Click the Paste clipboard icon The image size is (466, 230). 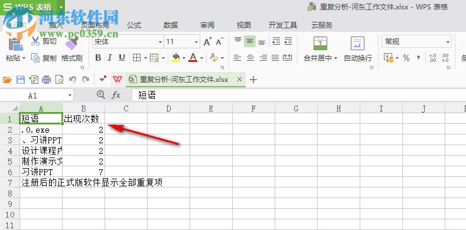tap(16, 44)
